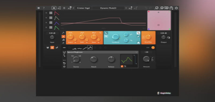Open the grid for the red envelope
Viewport: 215px width, 102px height.
click(51, 13)
